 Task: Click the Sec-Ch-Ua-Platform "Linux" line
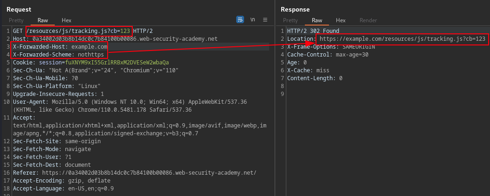[x=57, y=86]
